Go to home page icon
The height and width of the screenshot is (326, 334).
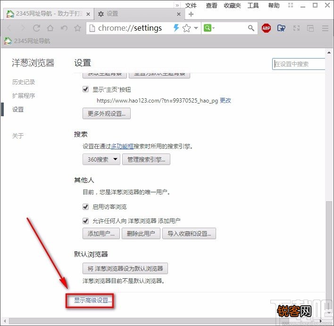click(50, 28)
